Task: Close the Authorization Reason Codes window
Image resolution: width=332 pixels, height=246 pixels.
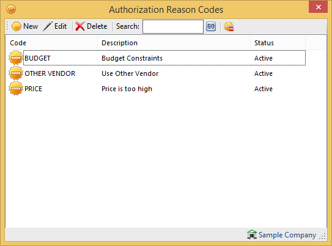Action: [x=318, y=7]
